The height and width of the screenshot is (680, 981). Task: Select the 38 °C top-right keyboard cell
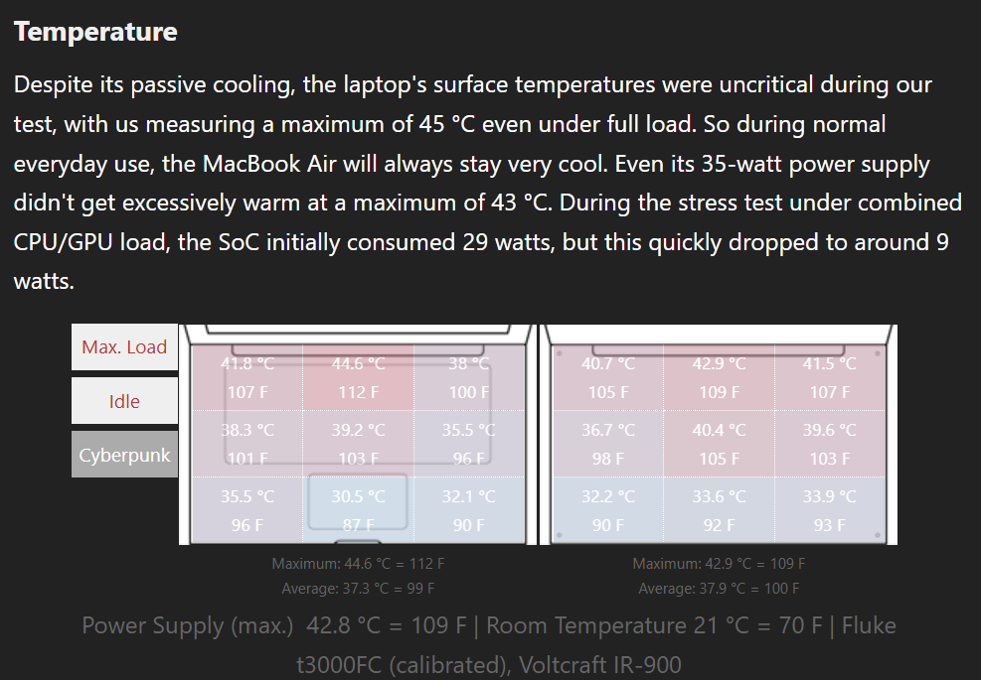pos(468,377)
